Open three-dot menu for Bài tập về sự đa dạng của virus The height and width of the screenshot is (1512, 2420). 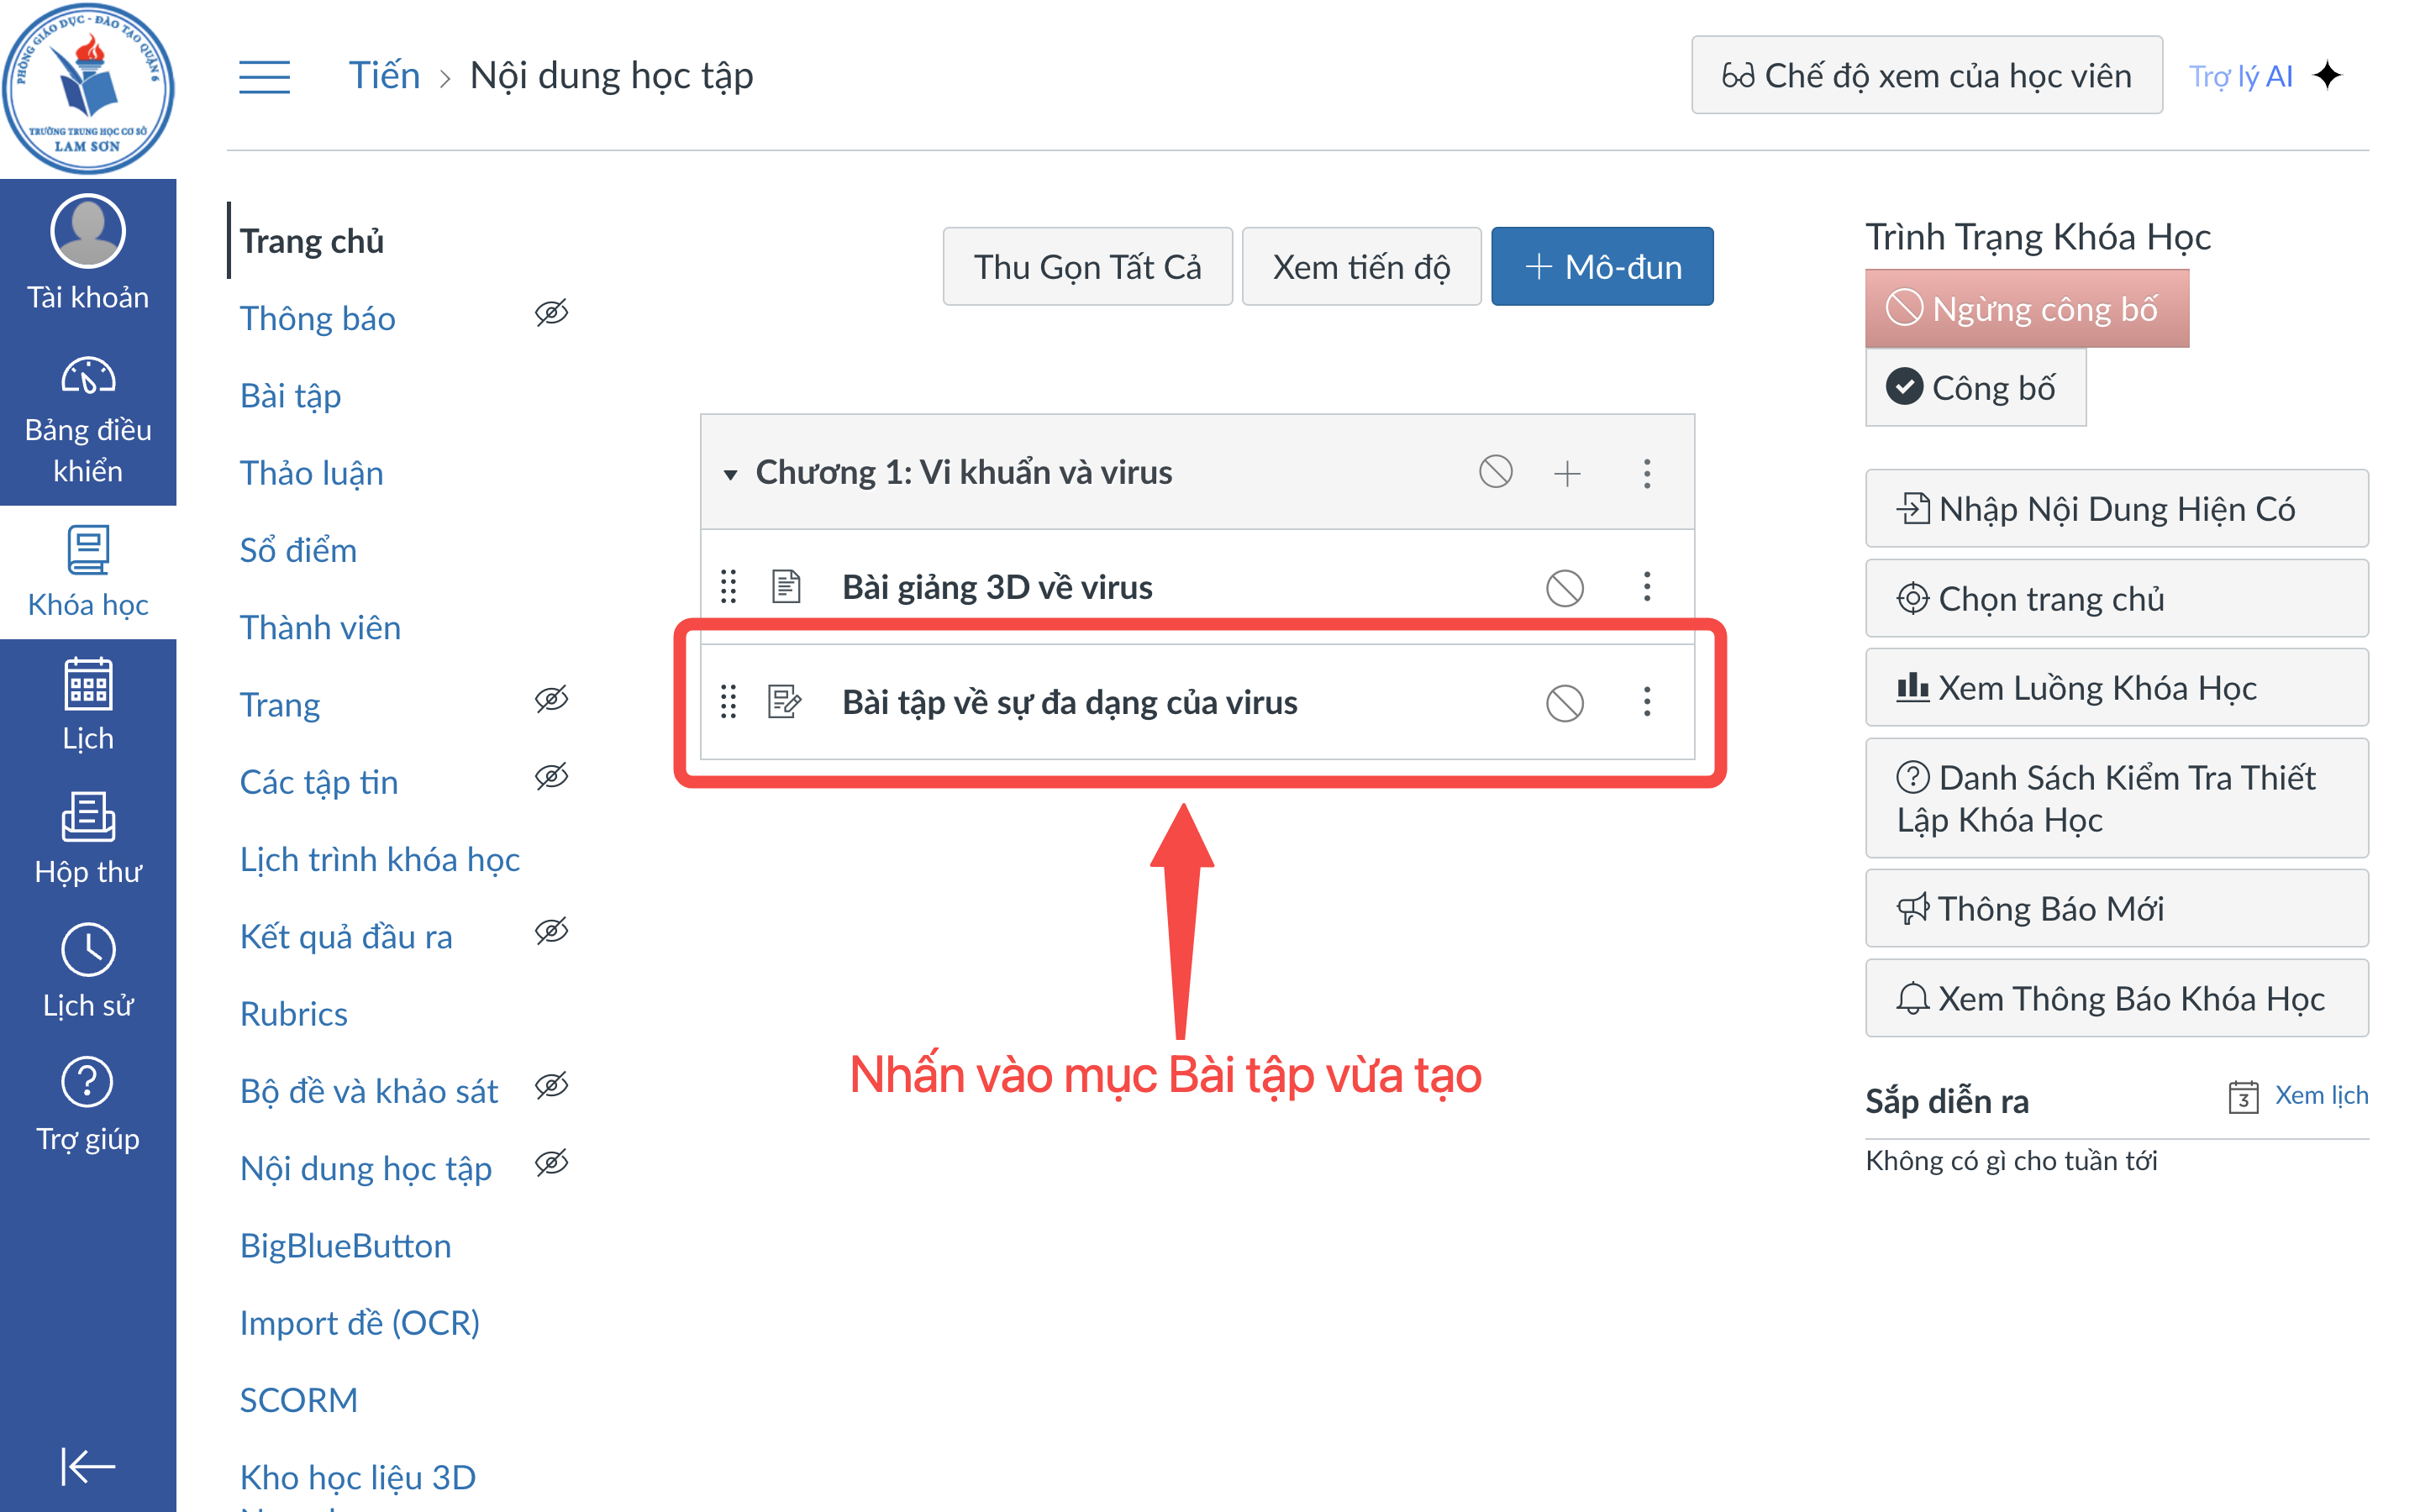(1647, 702)
